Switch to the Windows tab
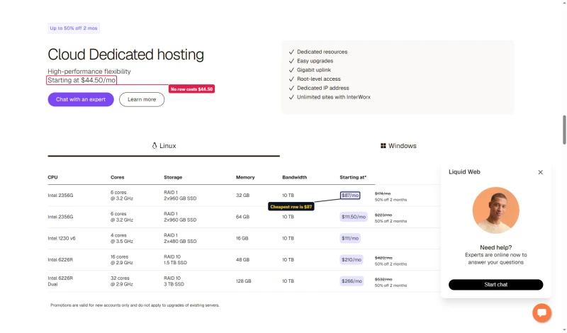The height and width of the screenshot is (333, 567). point(398,146)
